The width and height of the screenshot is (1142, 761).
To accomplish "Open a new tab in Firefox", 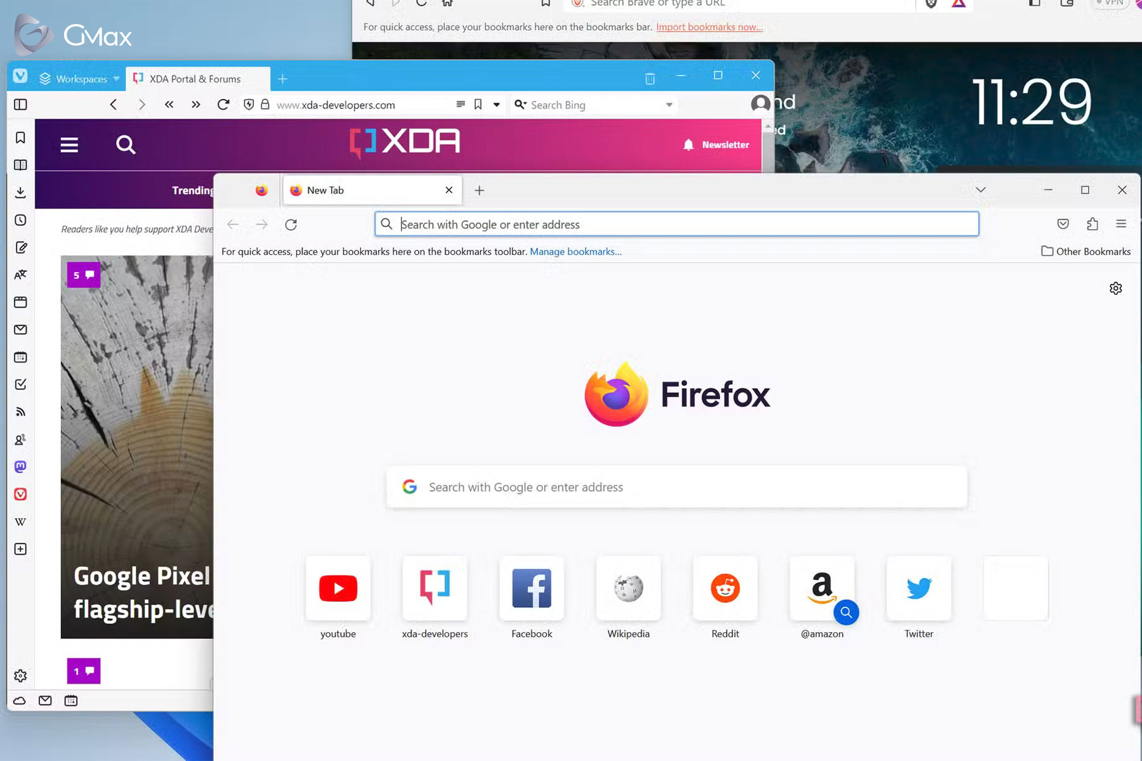I will point(480,190).
